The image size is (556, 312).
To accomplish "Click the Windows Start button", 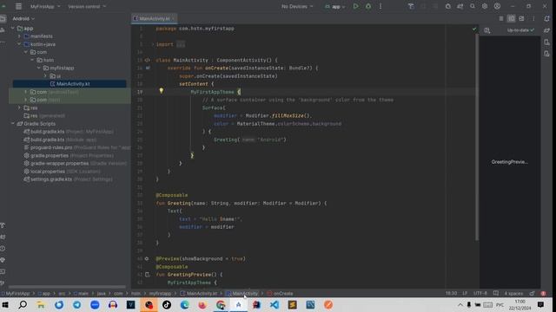I will coord(5,304).
